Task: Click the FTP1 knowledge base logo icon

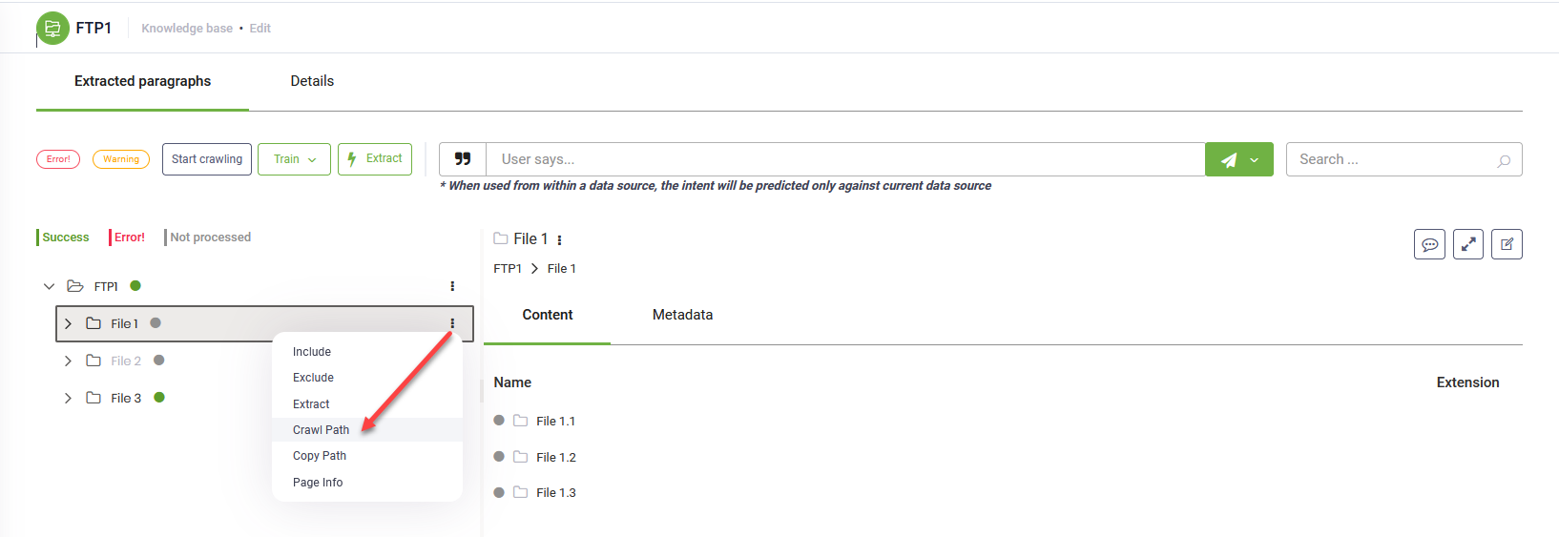Action: (x=52, y=28)
